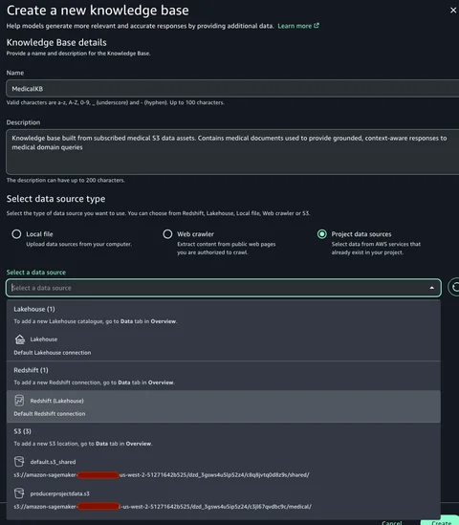The image size is (459, 525).
Task: Click the Cancel button
Action: click(x=391, y=522)
